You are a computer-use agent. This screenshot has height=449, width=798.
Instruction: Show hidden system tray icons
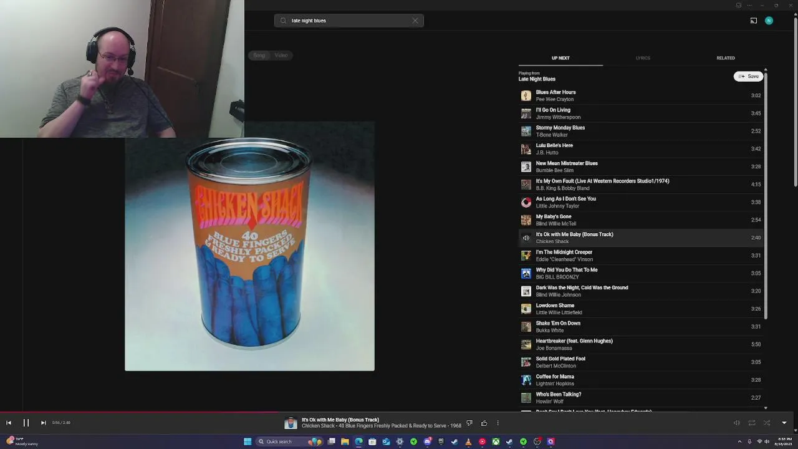[x=740, y=442]
